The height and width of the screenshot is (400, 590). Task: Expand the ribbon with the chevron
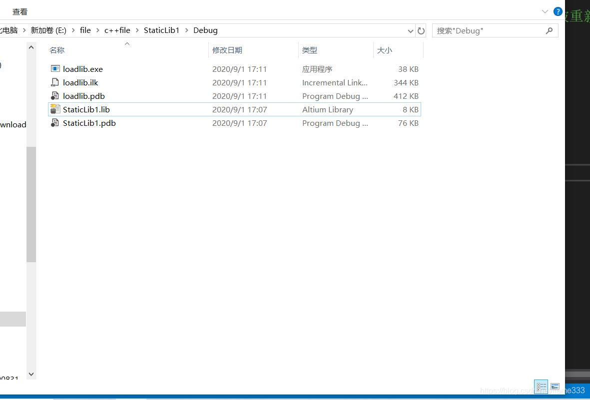pos(545,11)
